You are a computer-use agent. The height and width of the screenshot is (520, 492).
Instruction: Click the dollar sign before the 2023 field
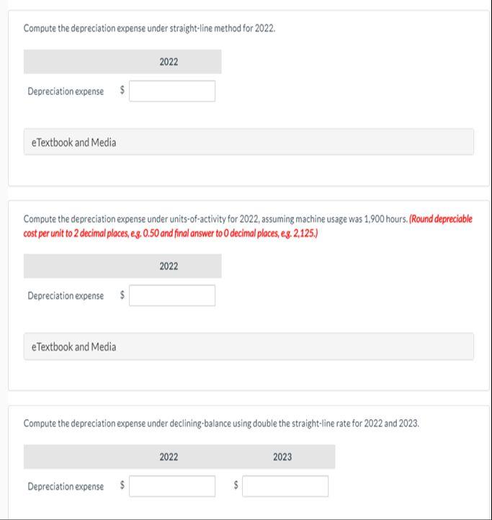pyautogui.click(x=236, y=485)
